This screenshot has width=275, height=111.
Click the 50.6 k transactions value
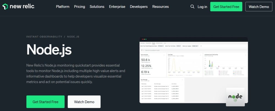[x=145, y=60]
